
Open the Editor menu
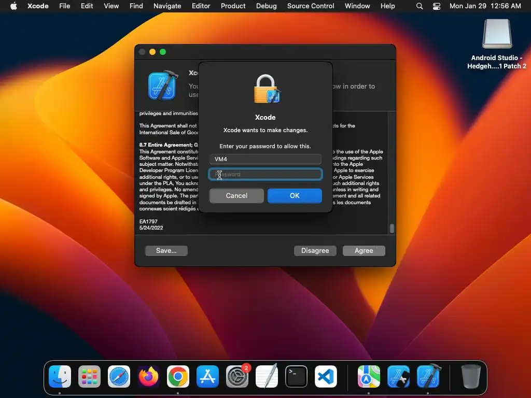coord(201,6)
